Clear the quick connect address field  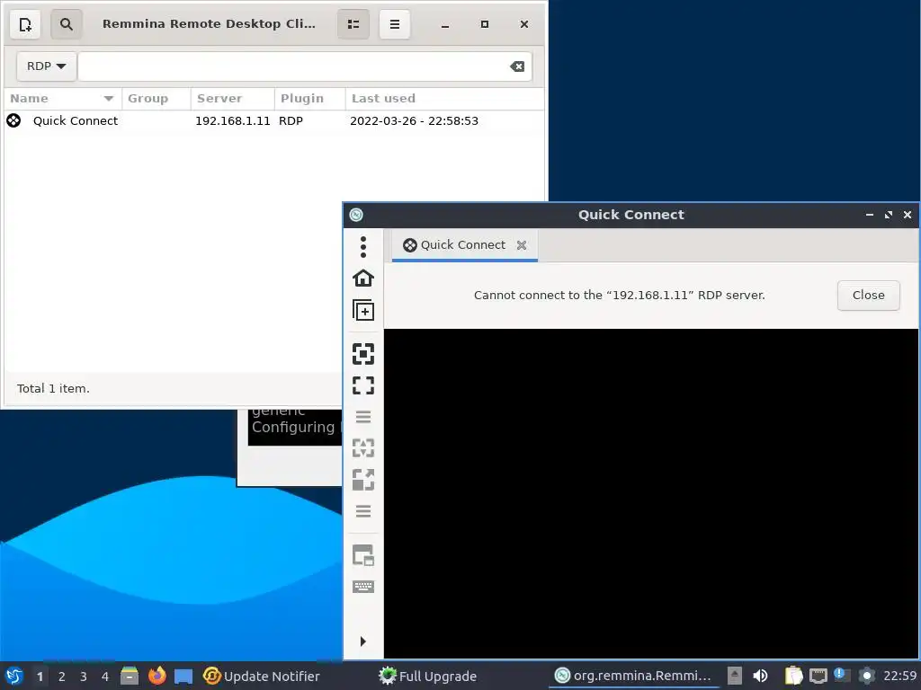coord(517,66)
